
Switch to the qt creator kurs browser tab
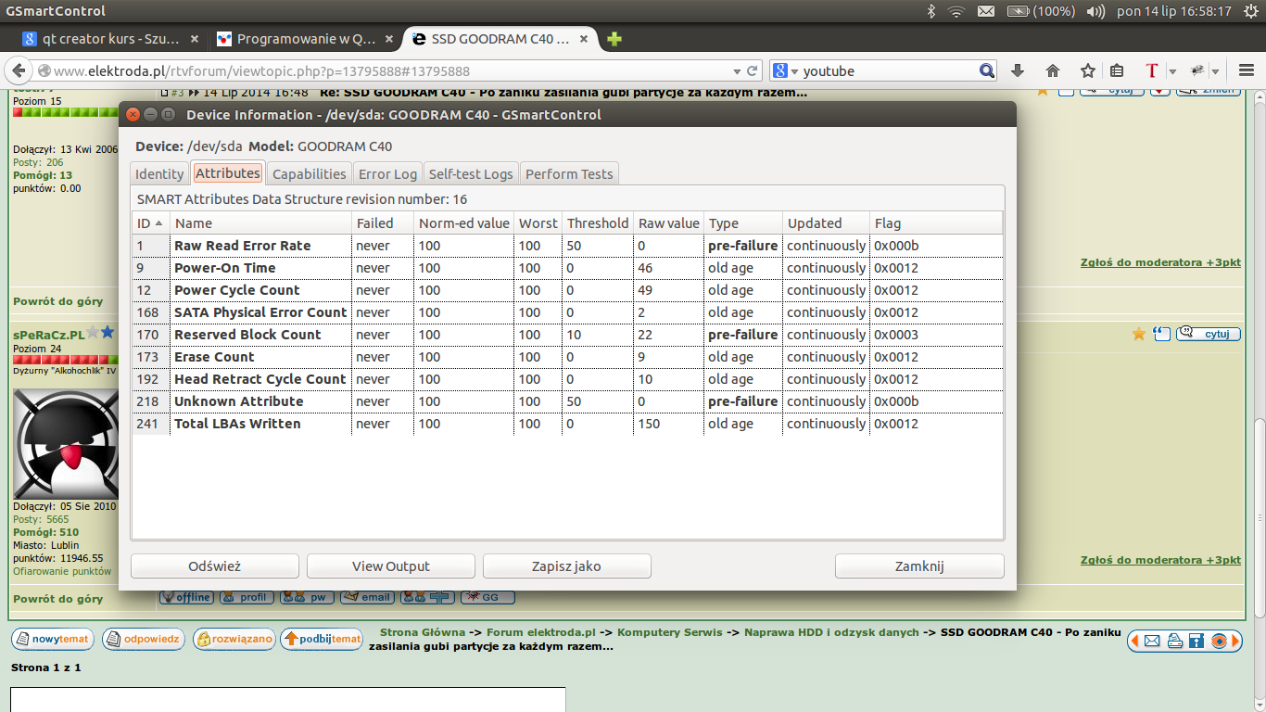point(109,39)
